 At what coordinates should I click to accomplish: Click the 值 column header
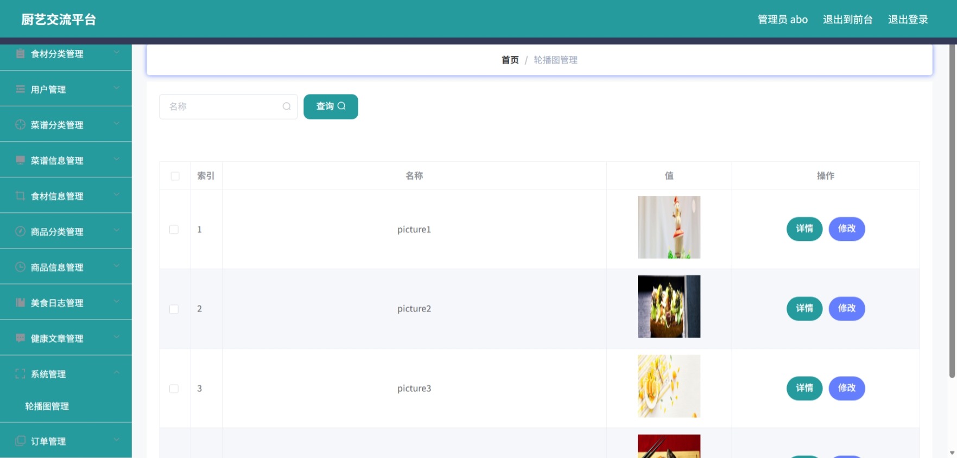click(x=669, y=175)
